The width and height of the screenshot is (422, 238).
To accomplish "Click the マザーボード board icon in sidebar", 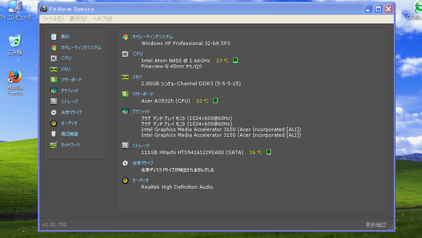I will click(54, 80).
